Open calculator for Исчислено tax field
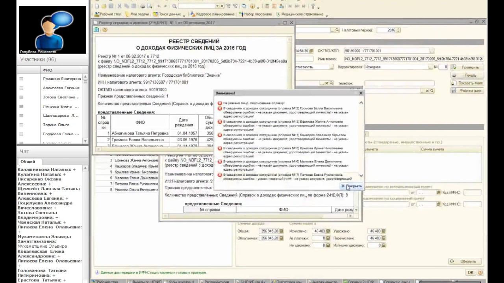 pyautogui.click(x=328, y=231)
